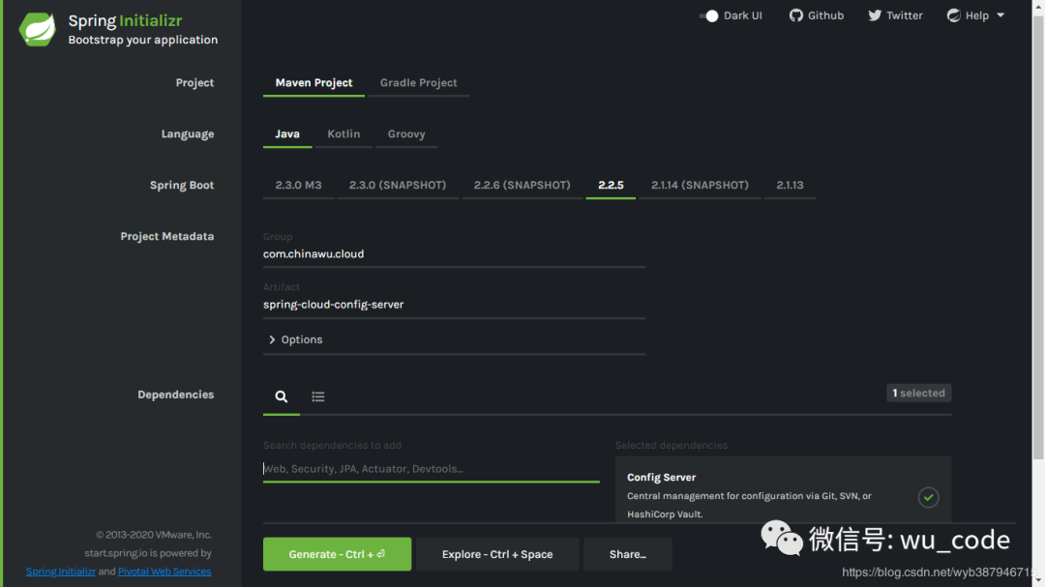Click the Twitter bird icon
1045x587 pixels.
[875, 15]
